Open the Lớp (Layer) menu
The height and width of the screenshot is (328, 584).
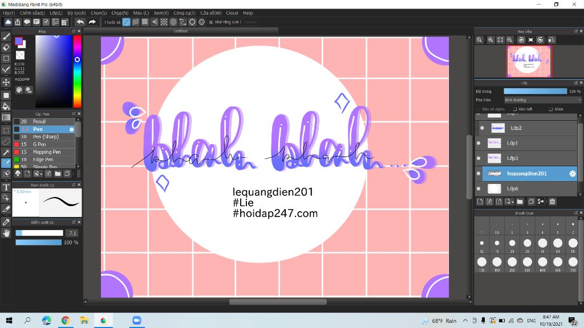56,13
